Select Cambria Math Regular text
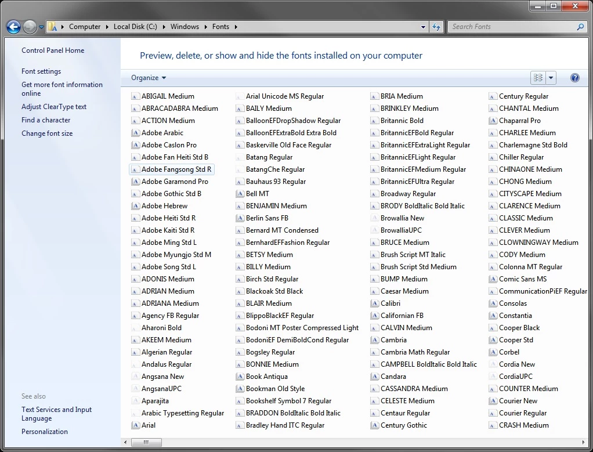Viewport: 593px width, 452px height. (x=415, y=353)
